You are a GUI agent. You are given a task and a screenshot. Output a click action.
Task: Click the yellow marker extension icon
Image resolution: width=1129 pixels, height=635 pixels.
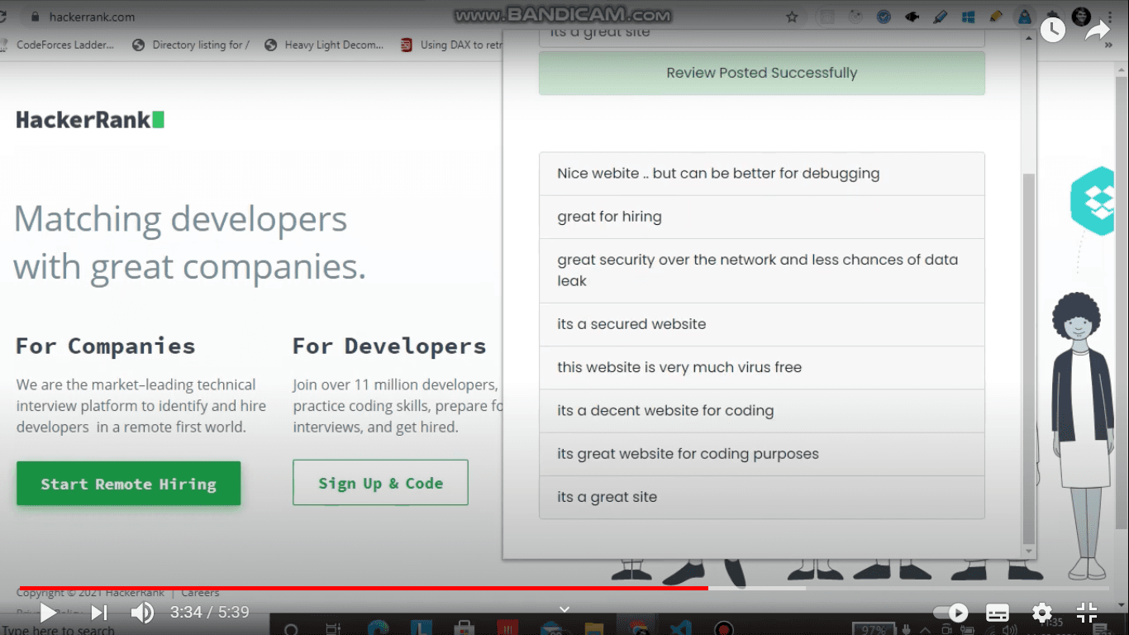coord(996,17)
